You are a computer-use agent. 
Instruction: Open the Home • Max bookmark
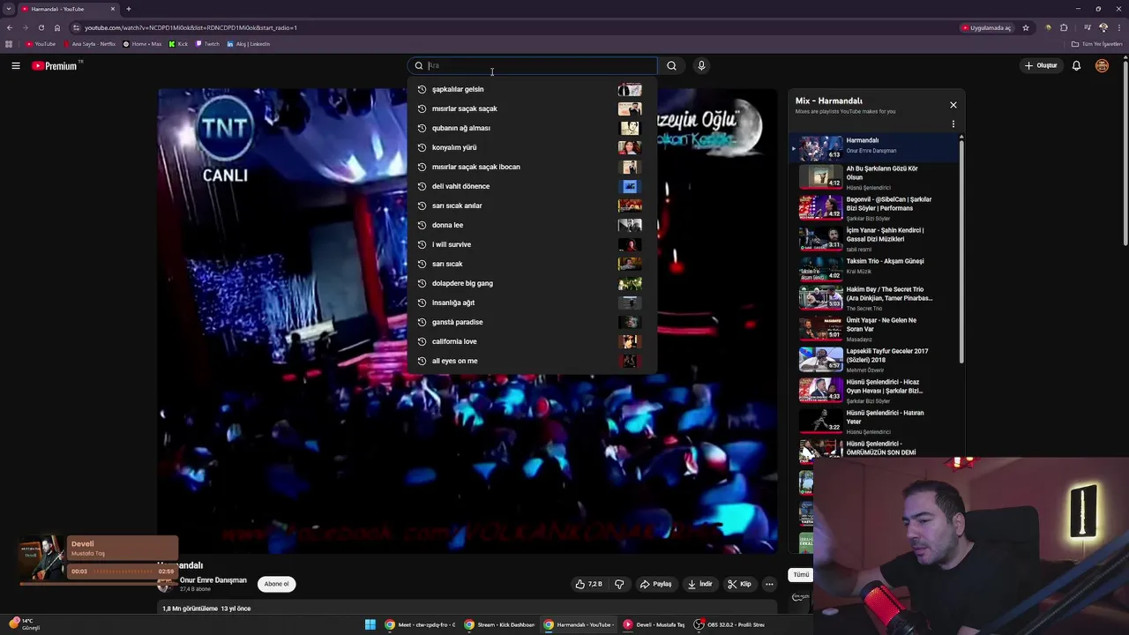click(x=143, y=44)
